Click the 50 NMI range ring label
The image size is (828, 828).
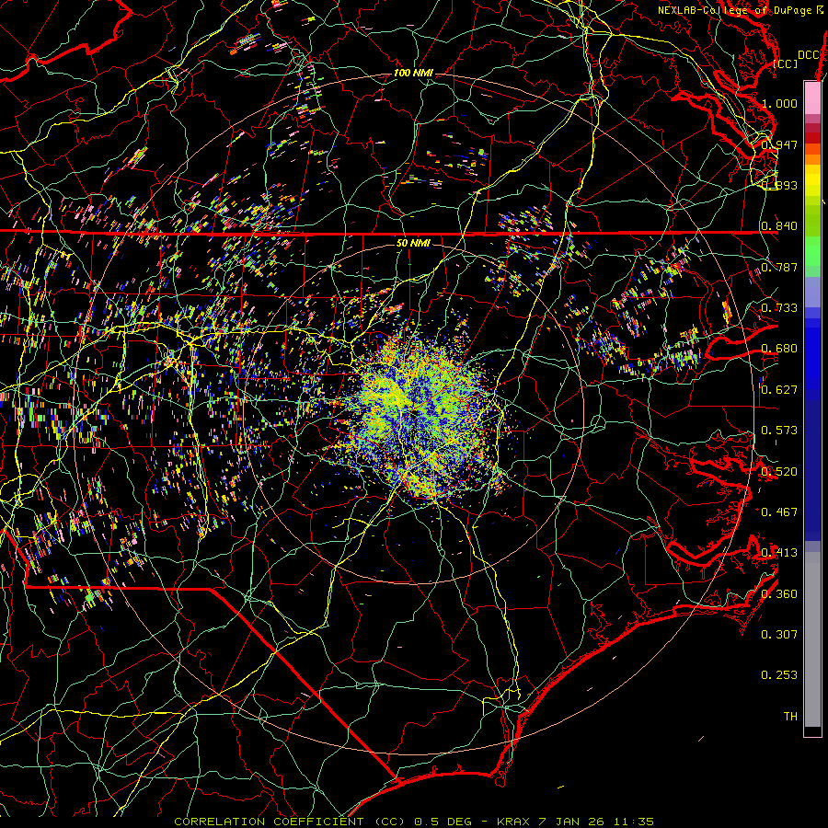pos(413,244)
